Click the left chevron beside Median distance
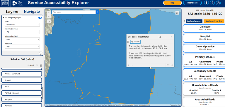 coord(184,21)
